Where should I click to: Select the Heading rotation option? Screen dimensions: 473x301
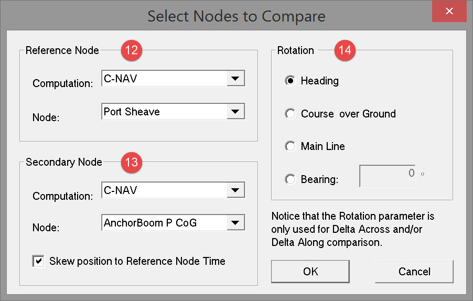coord(290,81)
